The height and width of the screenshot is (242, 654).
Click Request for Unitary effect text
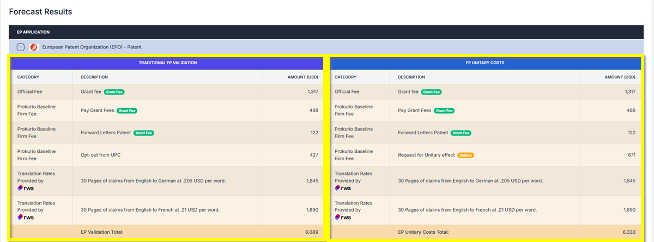pyautogui.click(x=426, y=155)
